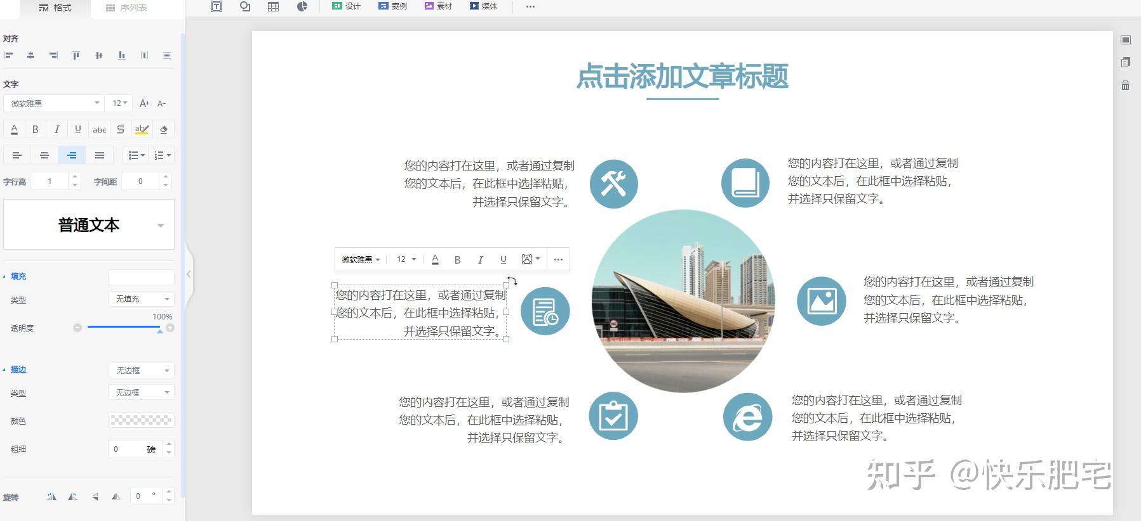The width and height of the screenshot is (1141, 521).
Task: Open the numbered list dropdown
Action: [x=163, y=155]
